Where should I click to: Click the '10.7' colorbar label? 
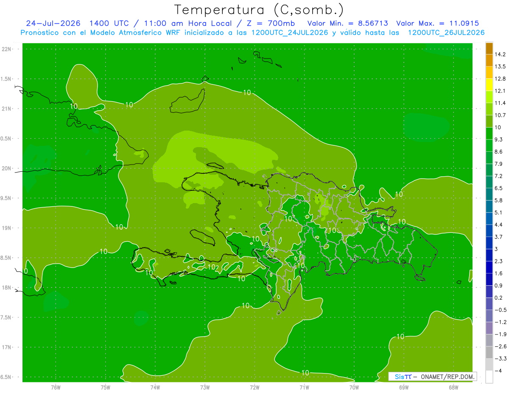(x=500, y=115)
